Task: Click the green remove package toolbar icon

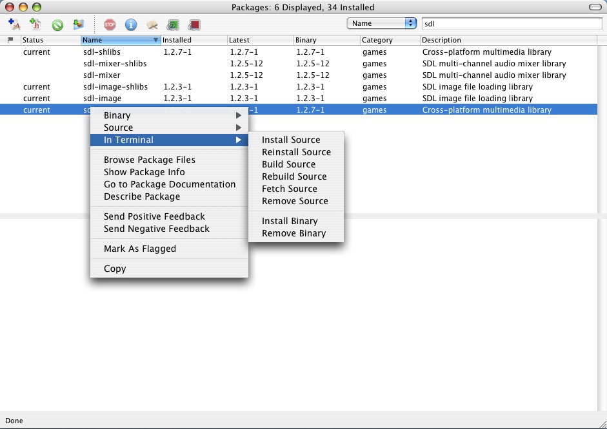Action: click(57, 25)
